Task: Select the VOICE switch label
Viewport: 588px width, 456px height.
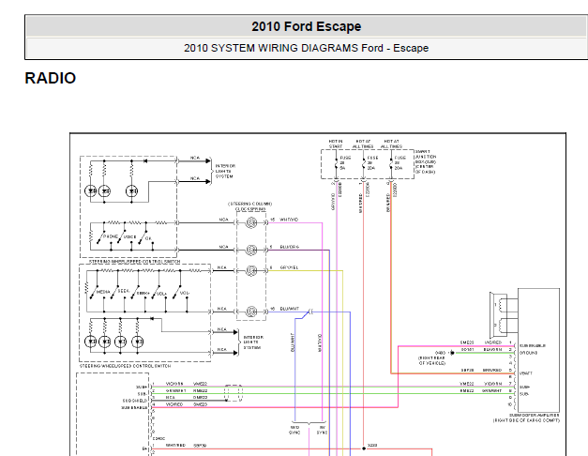Action: click(129, 237)
